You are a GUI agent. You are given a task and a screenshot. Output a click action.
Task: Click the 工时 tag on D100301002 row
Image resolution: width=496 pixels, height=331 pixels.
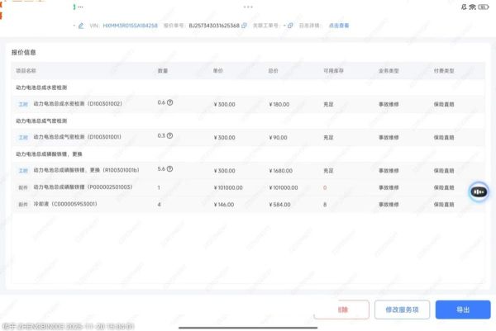pos(23,104)
